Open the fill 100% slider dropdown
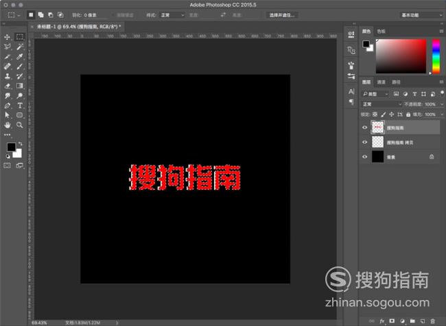 [x=442, y=114]
